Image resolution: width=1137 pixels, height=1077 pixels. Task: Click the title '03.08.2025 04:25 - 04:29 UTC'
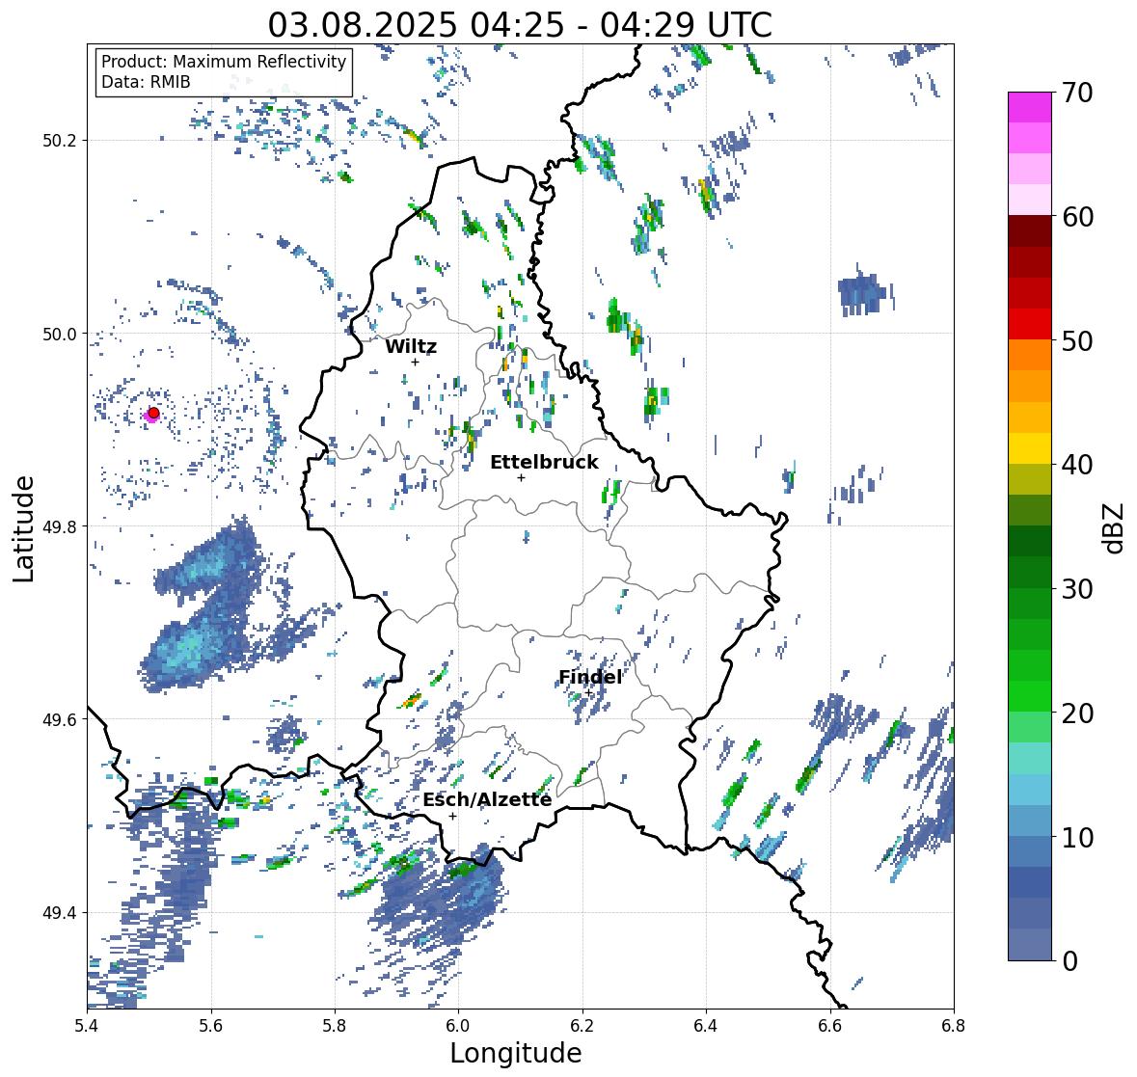(520, 25)
